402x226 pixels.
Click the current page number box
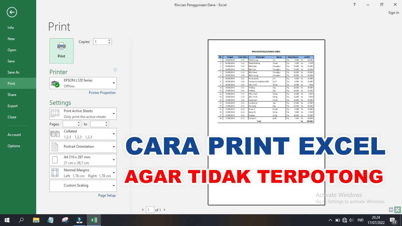tap(150, 210)
